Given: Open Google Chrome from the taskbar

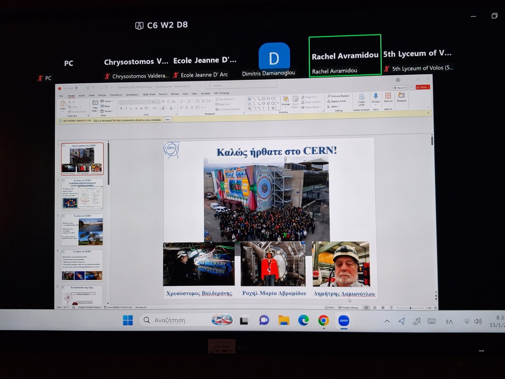Looking at the screenshot, I should (x=323, y=321).
